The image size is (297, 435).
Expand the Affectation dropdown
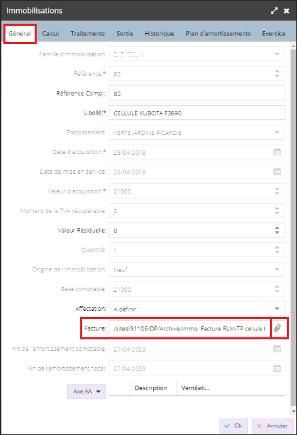click(x=277, y=309)
